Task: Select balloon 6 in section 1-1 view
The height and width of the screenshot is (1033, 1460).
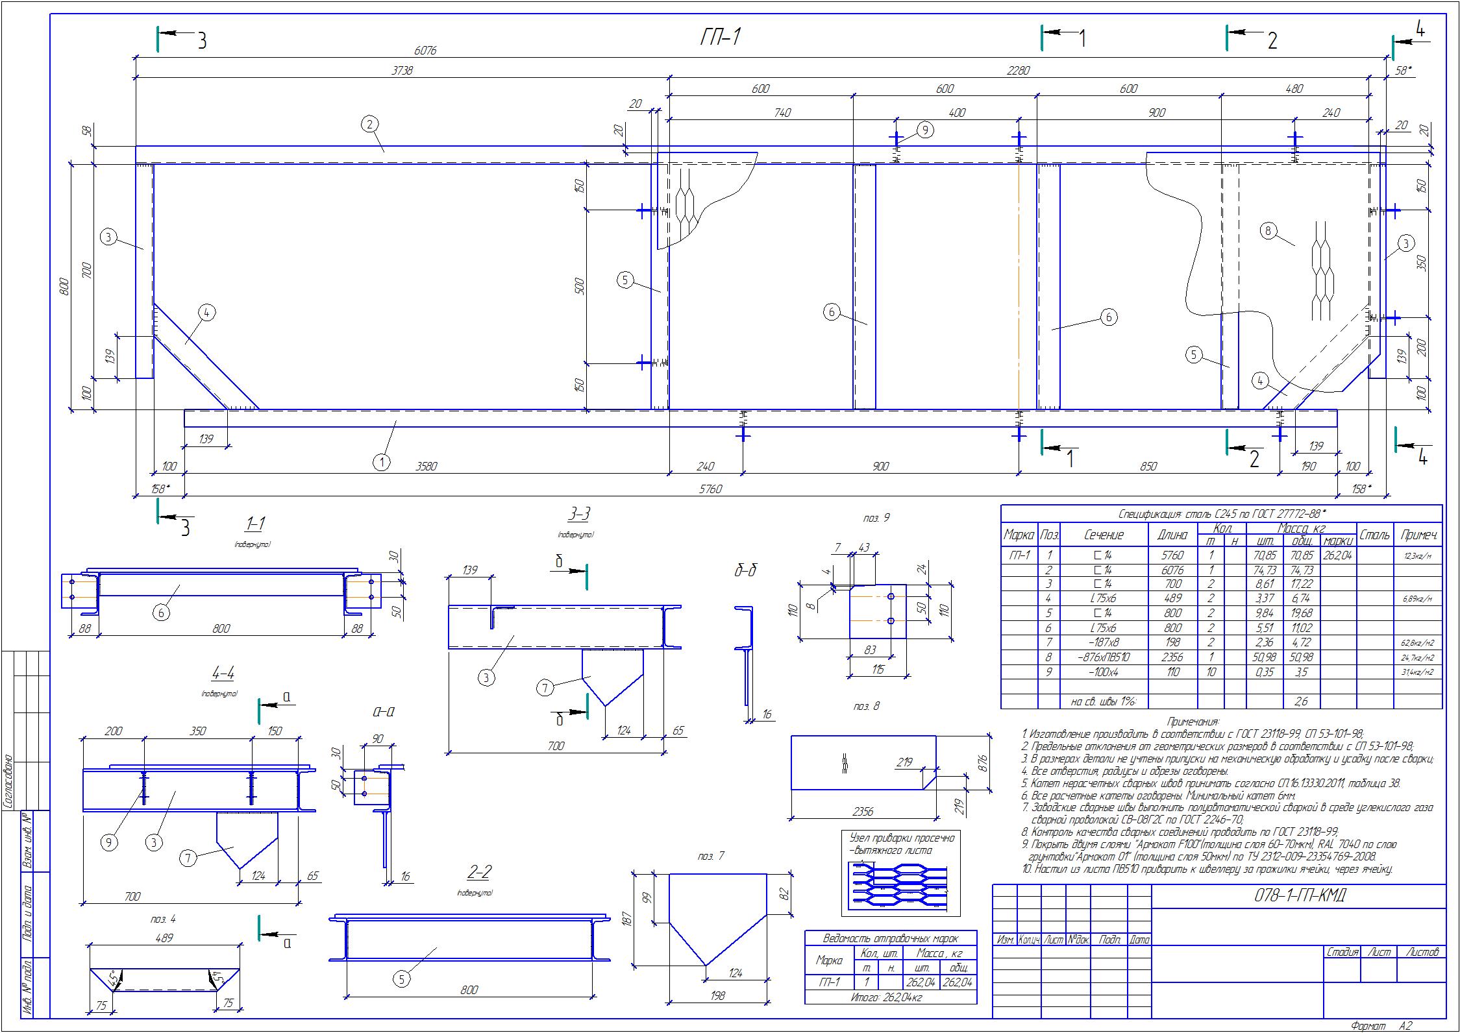Action: tap(161, 612)
